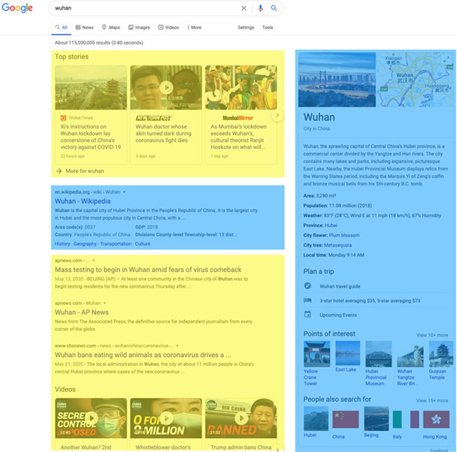Play Secret Control Exposed video
457x452 pixels.
pyautogui.click(x=91, y=418)
